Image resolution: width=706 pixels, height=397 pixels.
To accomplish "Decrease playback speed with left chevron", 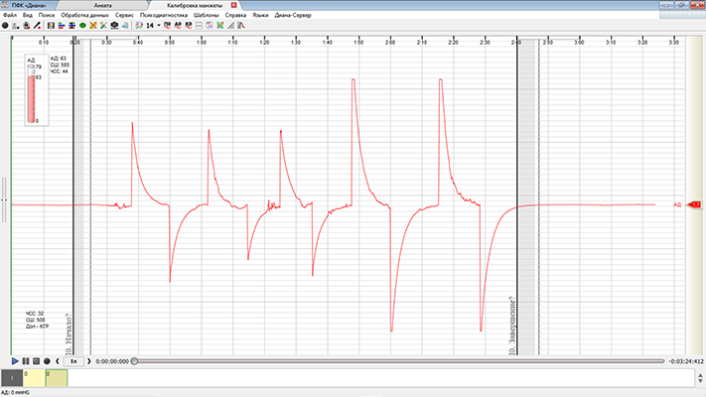I will click(x=58, y=361).
